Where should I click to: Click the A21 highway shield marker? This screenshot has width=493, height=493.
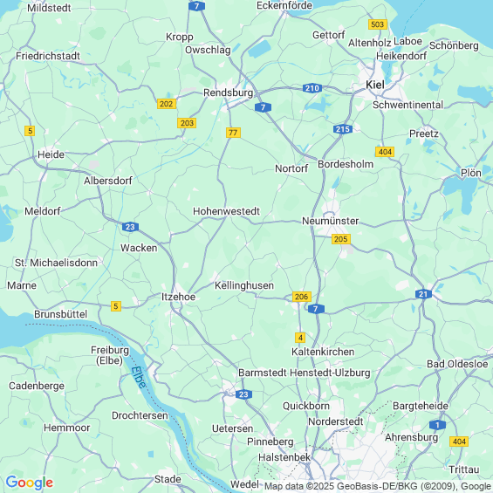423,294
